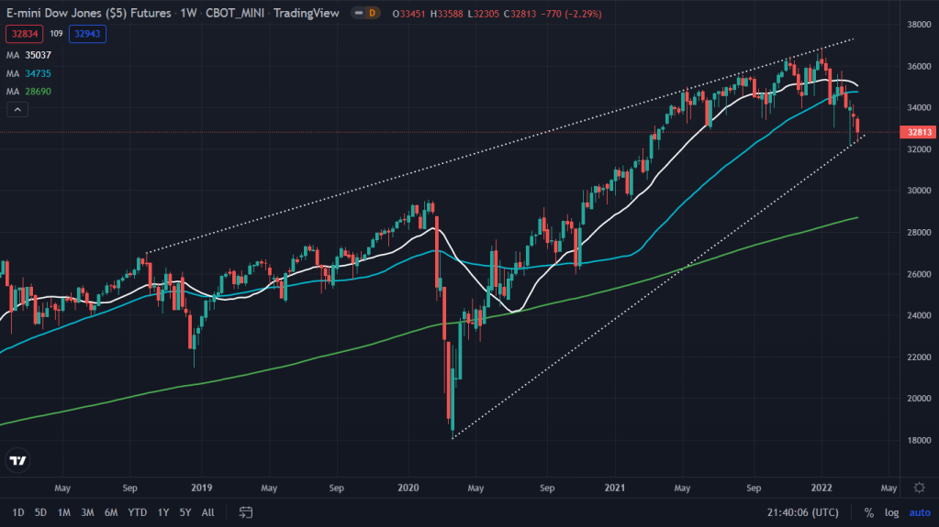Image resolution: width=939 pixels, height=527 pixels.
Task: Open chart settings gear icon
Action: (x=919, y=488)
